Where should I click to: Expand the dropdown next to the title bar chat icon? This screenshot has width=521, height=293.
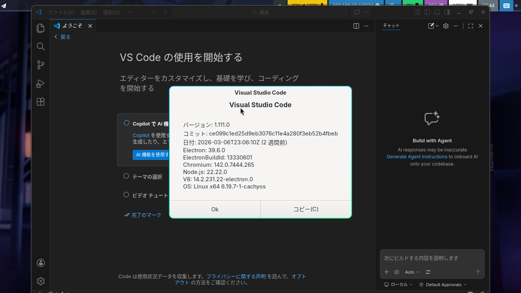click(366, 12)
